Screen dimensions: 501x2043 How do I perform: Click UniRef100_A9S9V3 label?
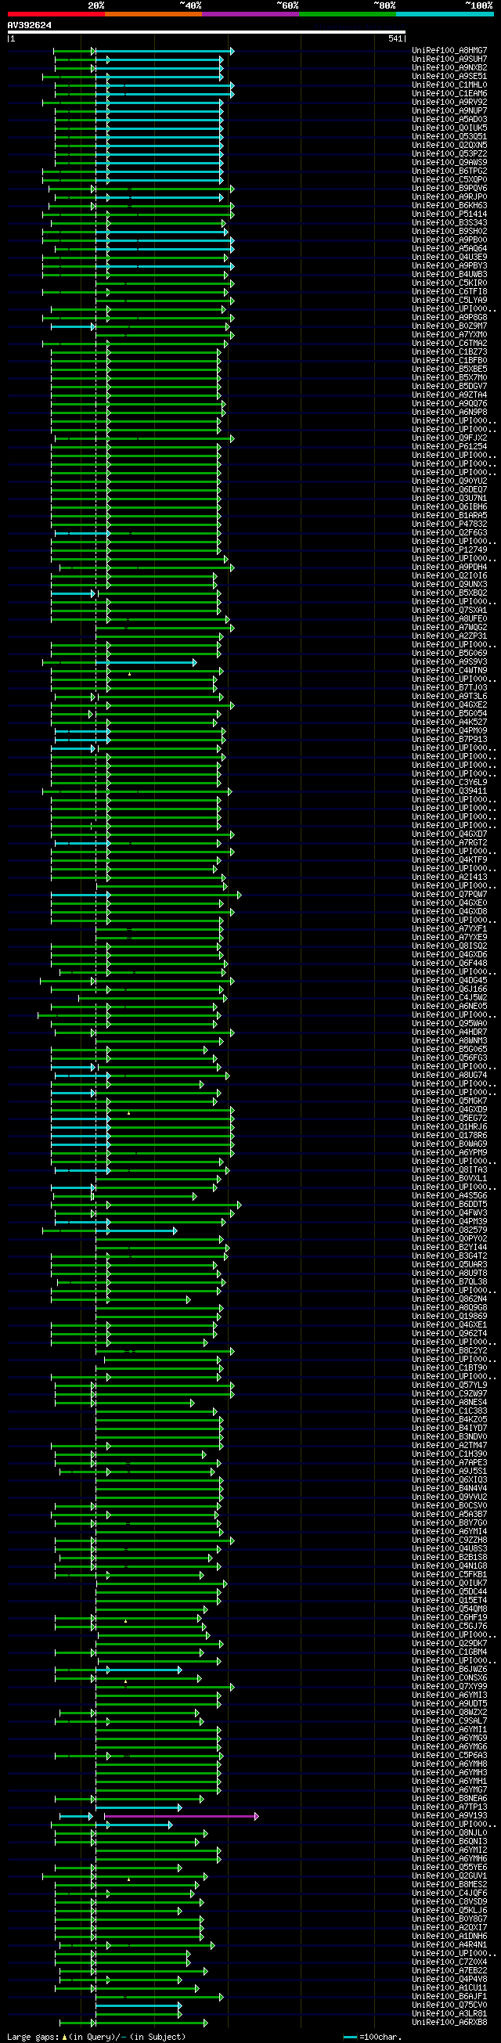[449, 661]
